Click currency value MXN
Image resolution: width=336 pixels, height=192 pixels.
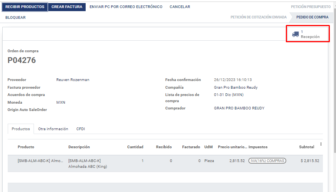click(61, 103)
